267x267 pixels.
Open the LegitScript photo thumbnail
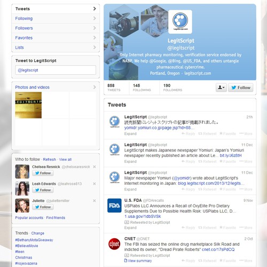pyautogui.click(x=28, y=105)
